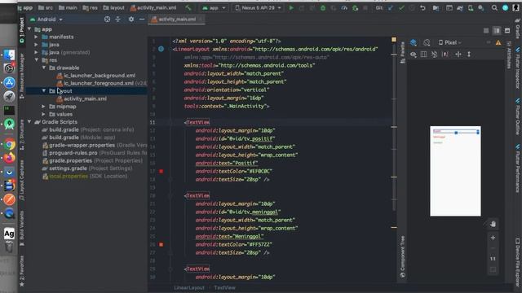This screenshot has width=522, height=293.
Task: Zoom in preview with plus button
Action: [x=493, y=238]
